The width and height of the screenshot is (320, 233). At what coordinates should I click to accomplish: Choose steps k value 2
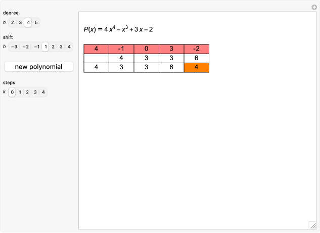click(28, 92)
